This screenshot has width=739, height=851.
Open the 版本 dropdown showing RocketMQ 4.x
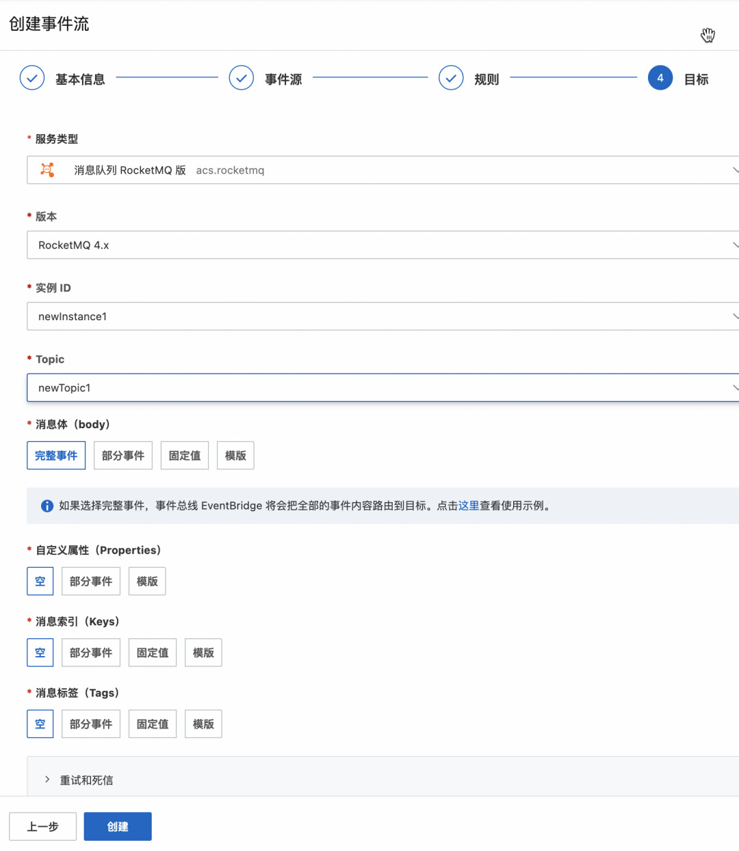(383, 245)
